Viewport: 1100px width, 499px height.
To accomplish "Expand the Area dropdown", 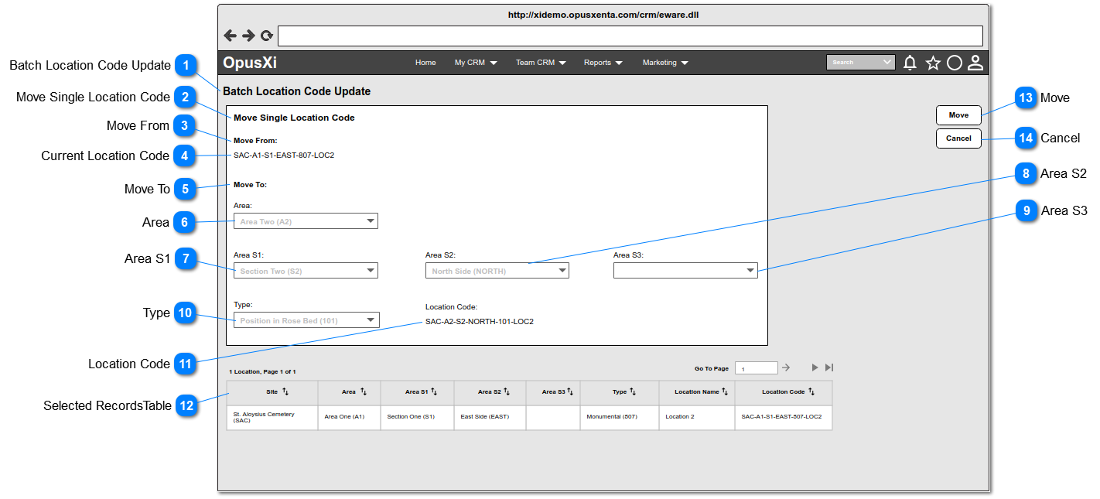I will tap(306, 221).
